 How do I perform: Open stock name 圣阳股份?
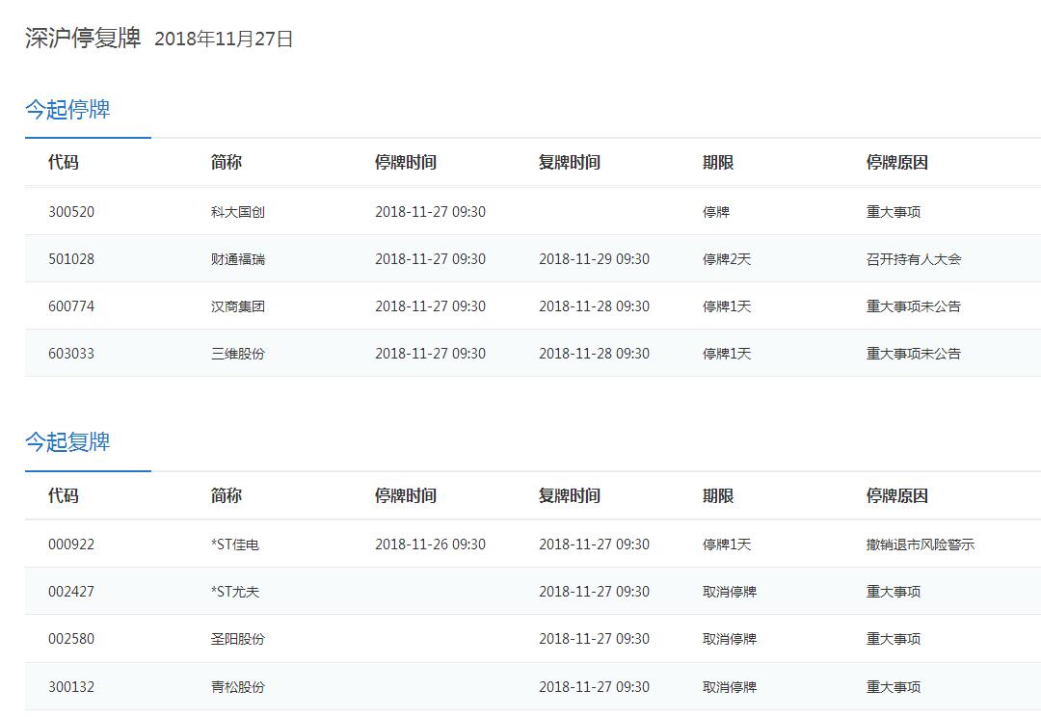[237, 639]
